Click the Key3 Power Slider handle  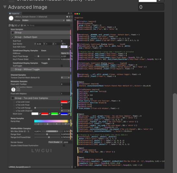point(49,59)
